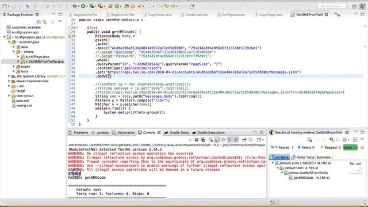Viewport: 368px width, 207px height.
Task: Click the TestNG layout toggle icon
Action: tap(355, 140)
